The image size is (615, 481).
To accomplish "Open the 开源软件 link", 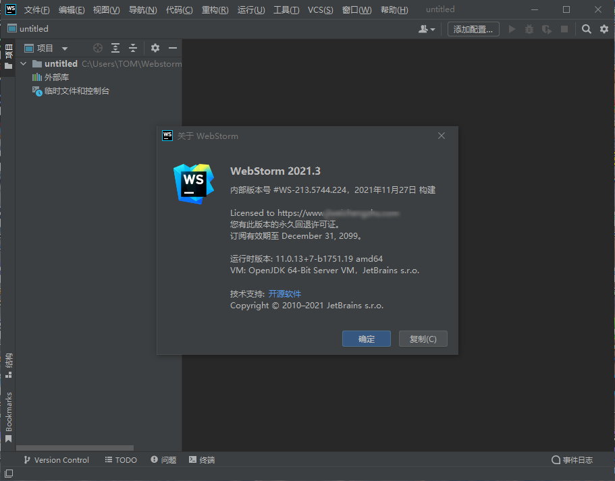I will pyautogui.click(x=285, y=293).
